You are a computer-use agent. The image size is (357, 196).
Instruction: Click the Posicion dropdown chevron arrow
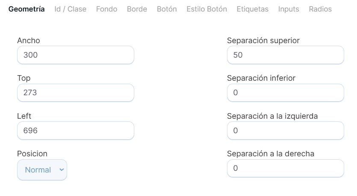tap(61, 170)
